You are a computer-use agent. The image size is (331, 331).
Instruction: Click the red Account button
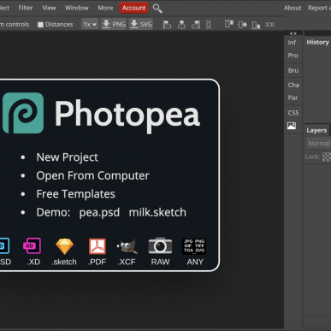(133, 8)
